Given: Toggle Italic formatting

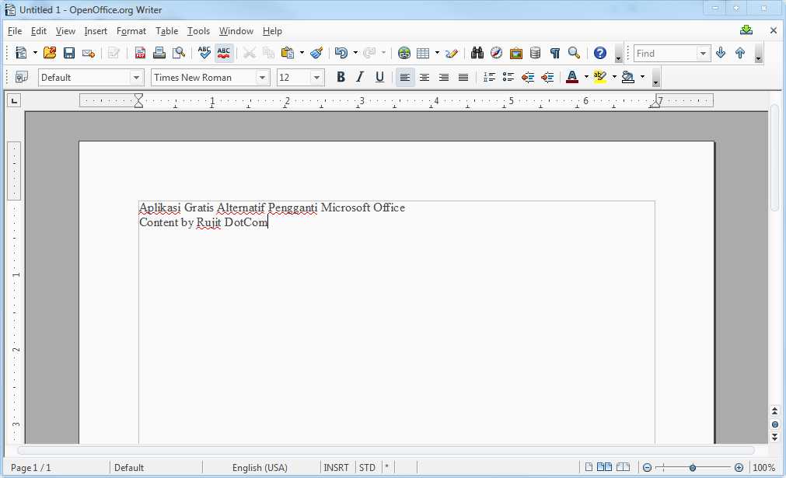Looking at the screenshot, I should click(x=360, y=77).
